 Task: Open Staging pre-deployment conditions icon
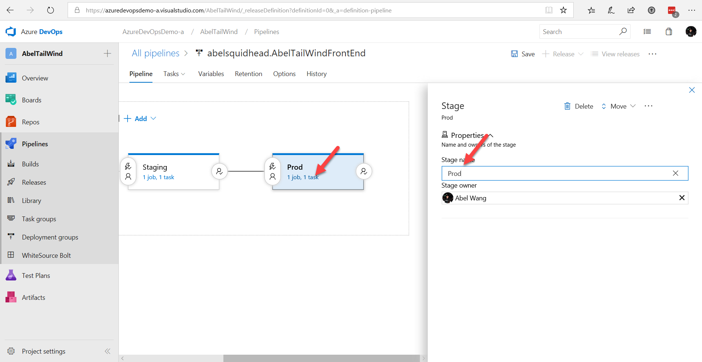[128, 171]
